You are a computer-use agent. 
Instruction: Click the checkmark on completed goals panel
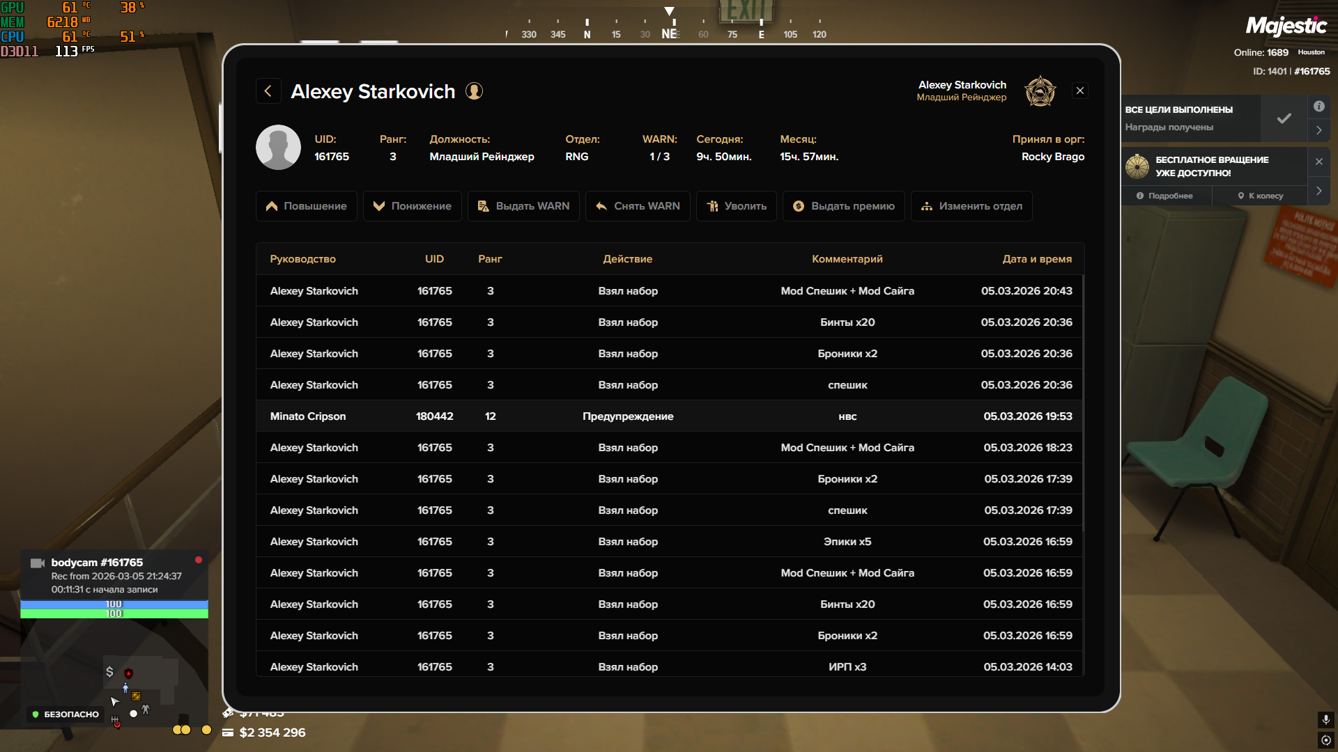pos(1284,118)
